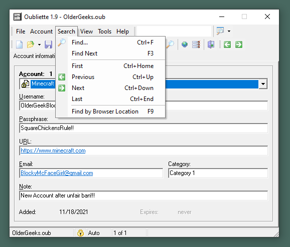Click the green left arrow toolbar icon
The width and height of the screenshot is (290, 247).
click(227, 44)
